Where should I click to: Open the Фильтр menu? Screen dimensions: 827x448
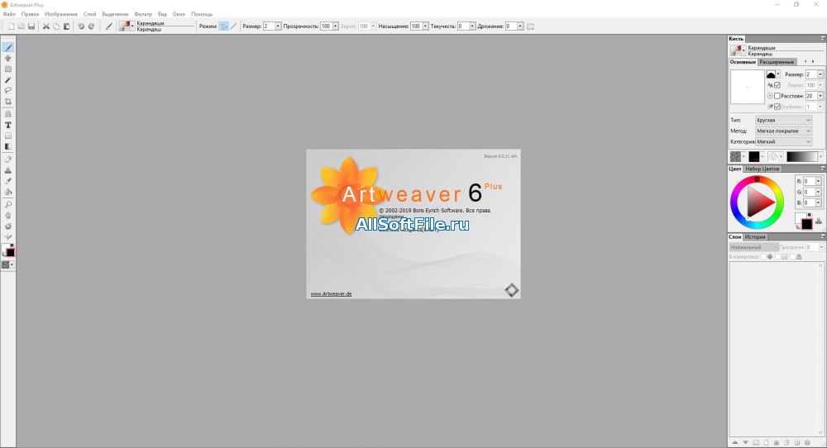click(143, 14)
